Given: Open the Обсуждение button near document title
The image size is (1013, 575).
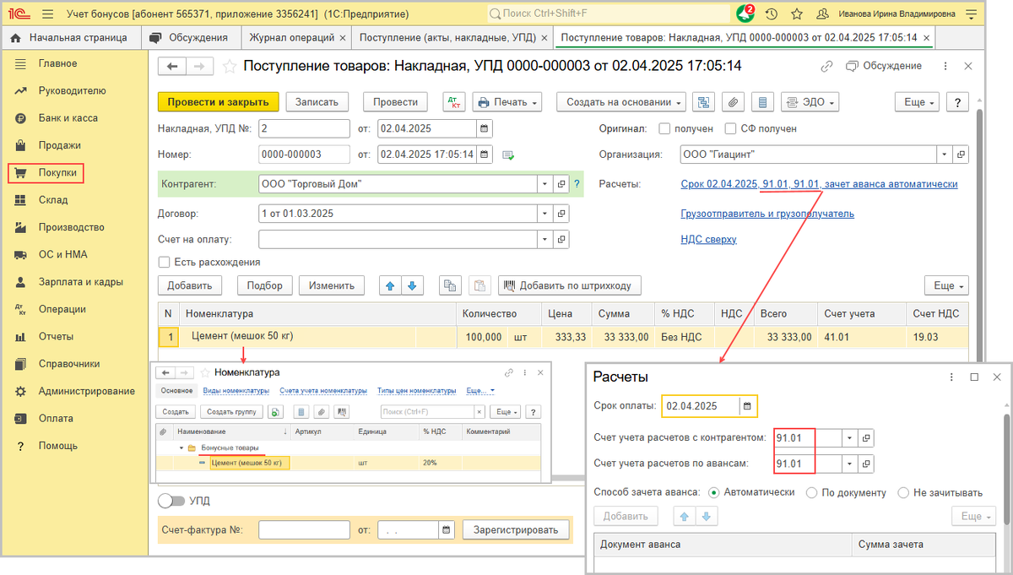Looking at the screenshot, I should tap(884, 66).
